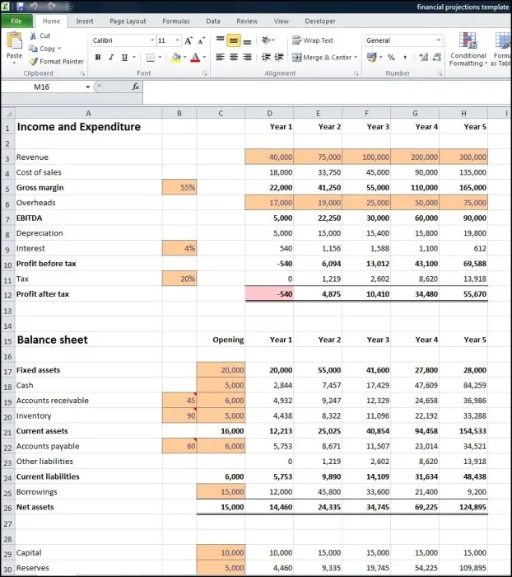Screen dimensions: 512x577
Task: Click the Cut scissors icon
Action: [33, 36]
